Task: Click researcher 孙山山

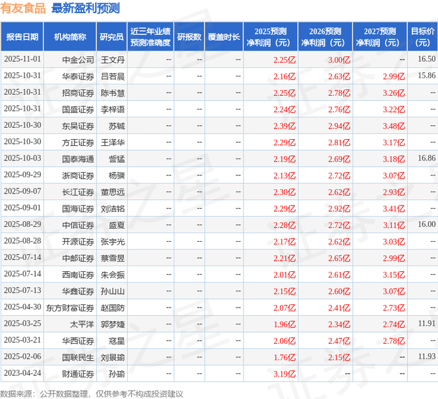Action: coord(113,291)
